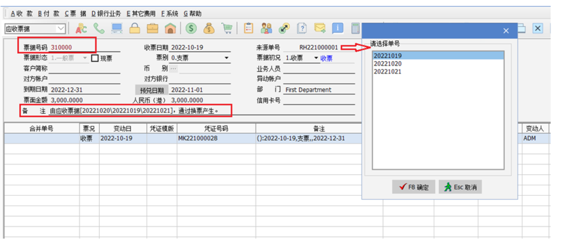Click the empty 客户简称 field
The height and width of the screenshot is (243, 565).
coord(85,69)
